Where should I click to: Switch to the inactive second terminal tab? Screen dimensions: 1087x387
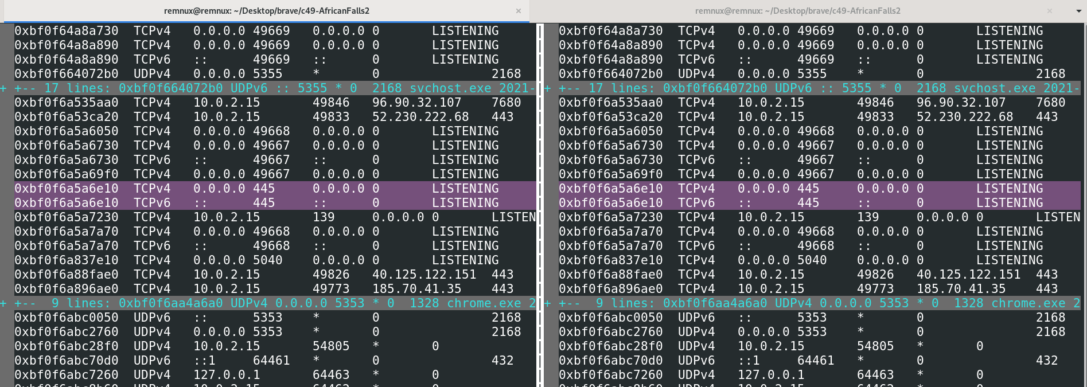click(797, 11)
